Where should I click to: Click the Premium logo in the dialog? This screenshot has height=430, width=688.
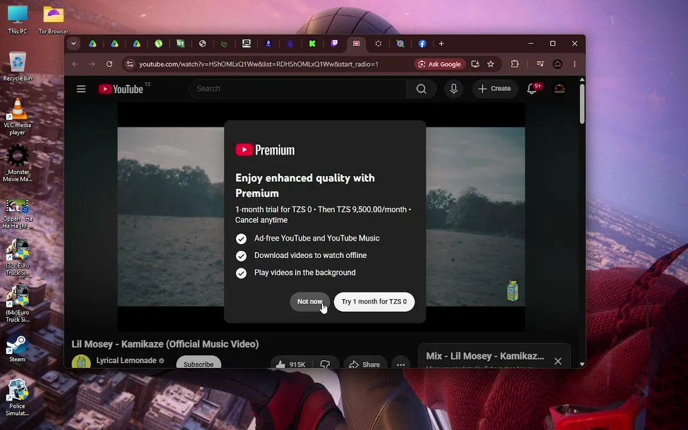265,150
